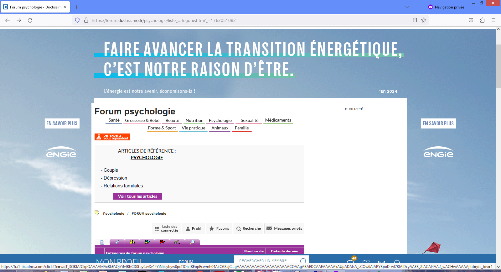The height and width of the screenshot is (272, 501).
Task: Click the page scrollbar up arrow
Action: [498, 29]
